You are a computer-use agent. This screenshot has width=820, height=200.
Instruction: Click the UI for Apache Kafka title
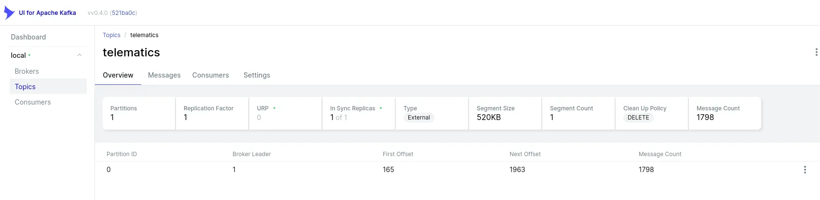pos(47,13)
